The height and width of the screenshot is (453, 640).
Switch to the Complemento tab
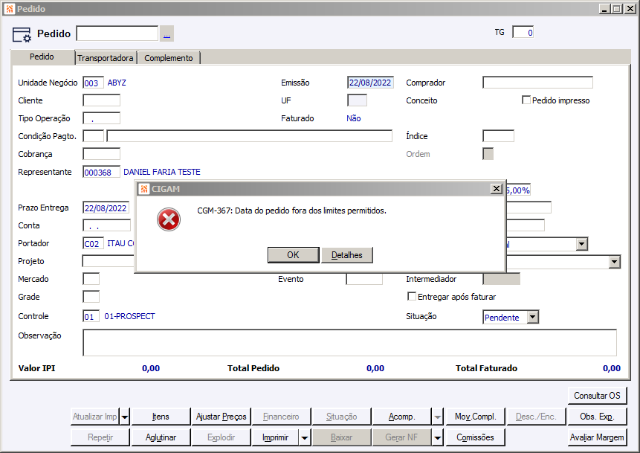(x=168, y=58)
